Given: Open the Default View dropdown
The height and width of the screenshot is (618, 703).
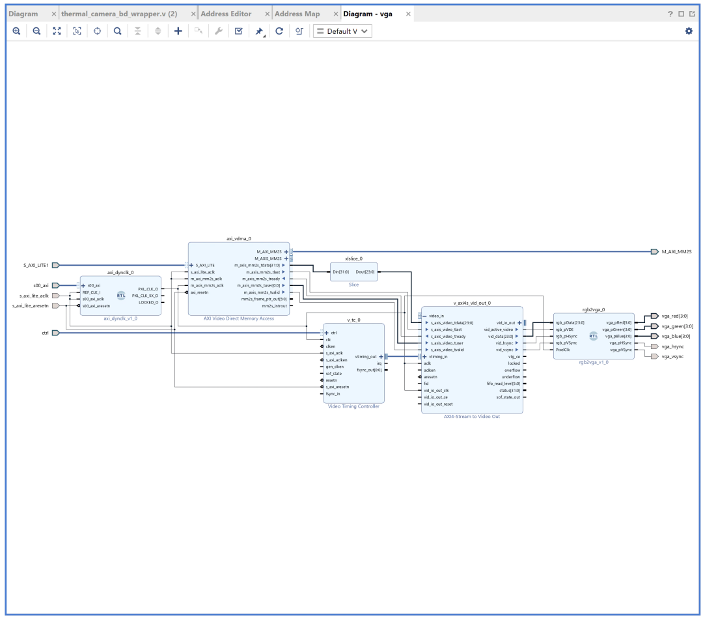Looking at the screenshot, I should pyautogui.click(x=342, y=31).
